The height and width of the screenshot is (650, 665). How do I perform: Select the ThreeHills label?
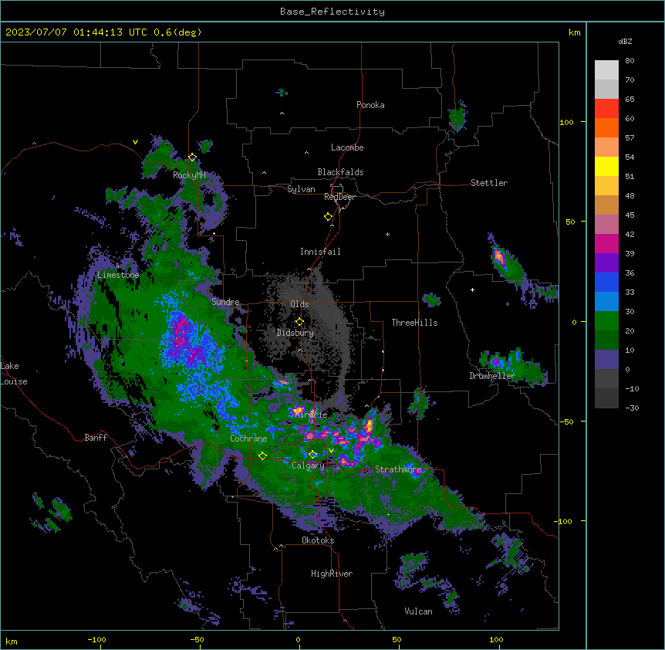tap(414, 323)
